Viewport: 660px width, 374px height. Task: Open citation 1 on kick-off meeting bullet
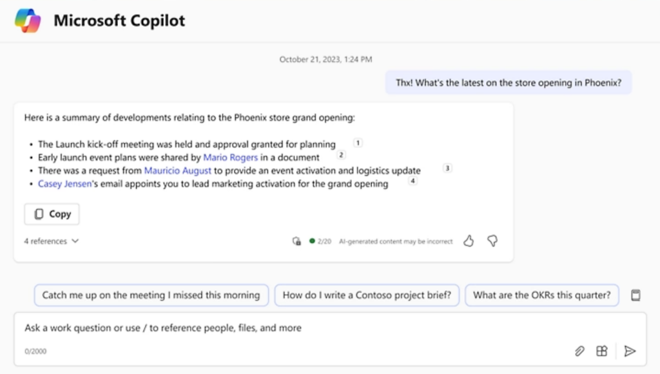(x=357, y=143)
